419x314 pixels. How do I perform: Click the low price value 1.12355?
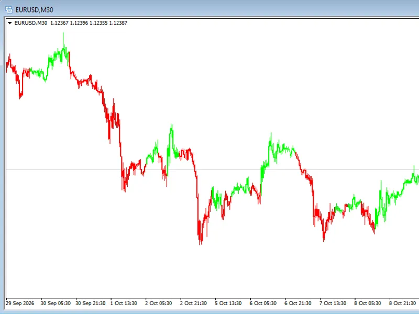(x=98, y=23)
